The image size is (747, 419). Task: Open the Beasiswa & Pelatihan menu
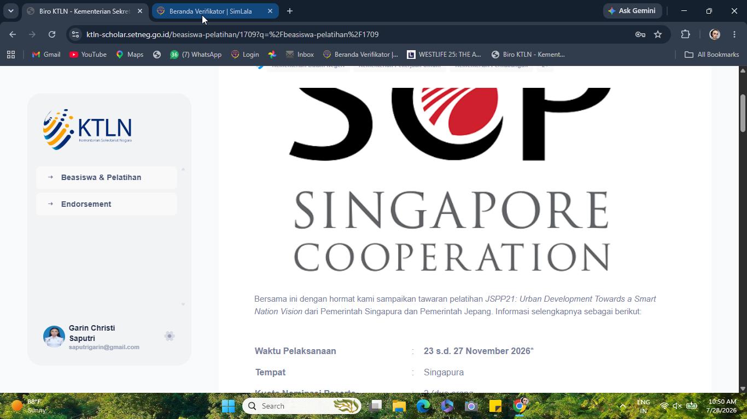point(107,177)
